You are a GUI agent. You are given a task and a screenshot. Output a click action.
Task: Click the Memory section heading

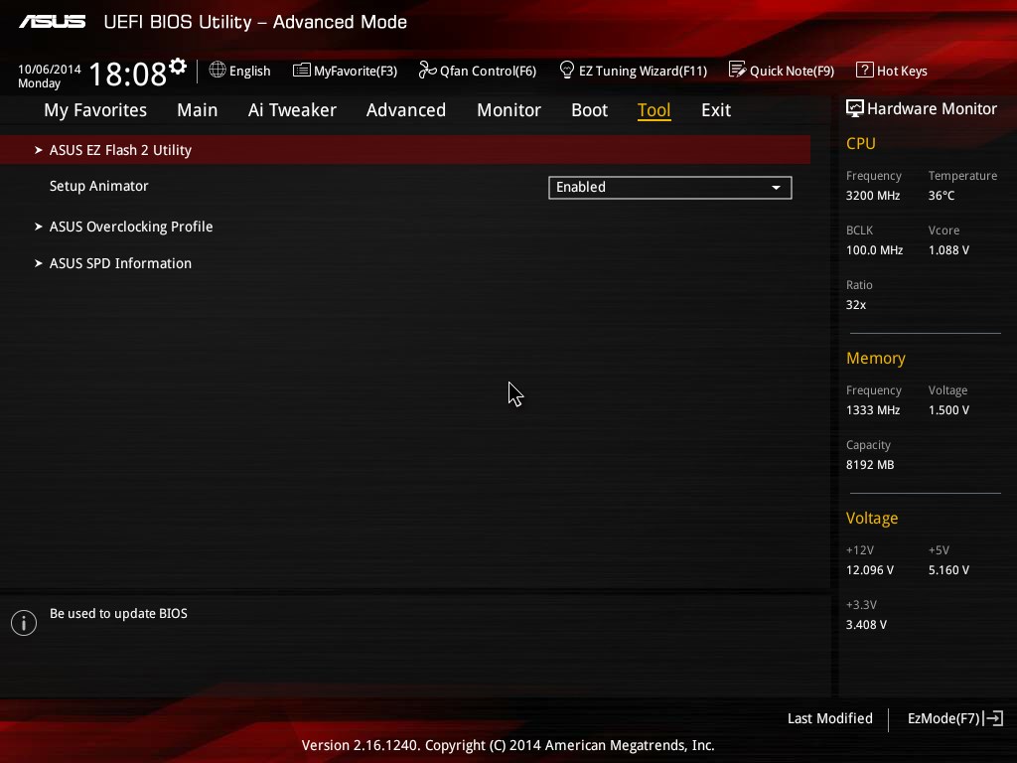tap(876, 358)
